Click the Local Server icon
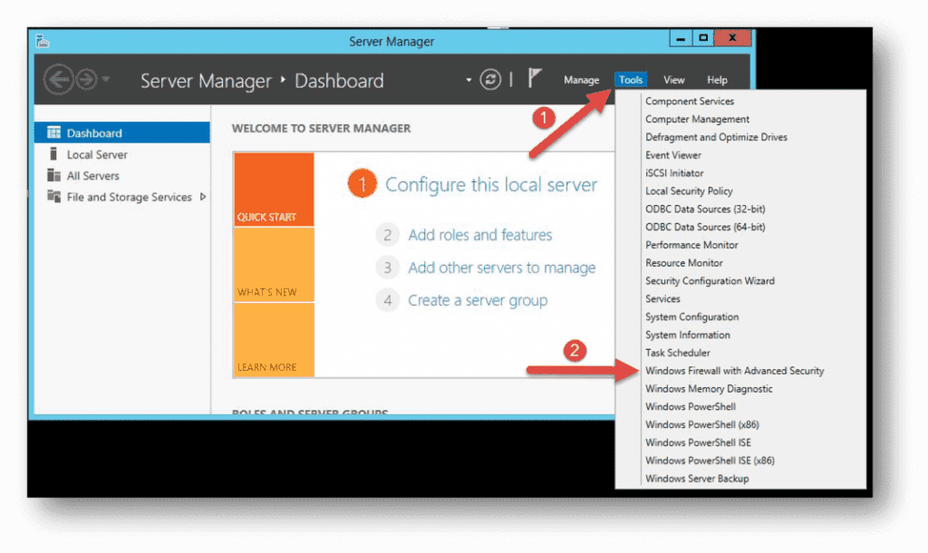This screenshot has width=928, height=553. [53, 155]
